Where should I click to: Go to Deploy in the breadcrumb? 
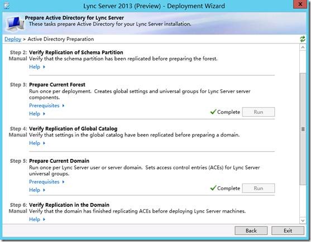pos(13,39)
